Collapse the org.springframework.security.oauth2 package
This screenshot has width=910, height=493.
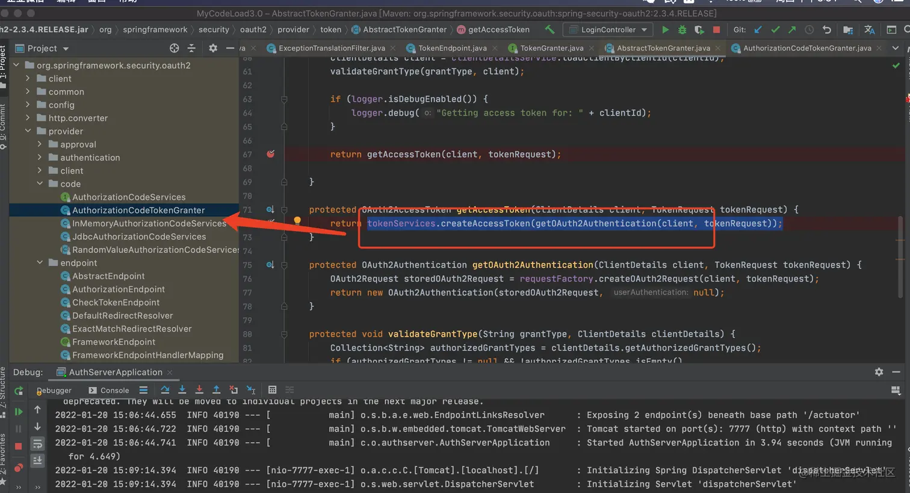point(16,65)
